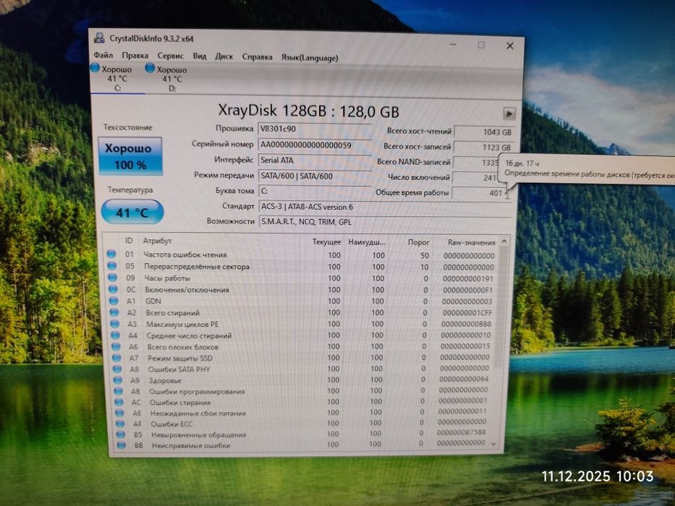Click status icon for Здоровье row
This screenshot has width=675, height=506.
click(117, 380)
